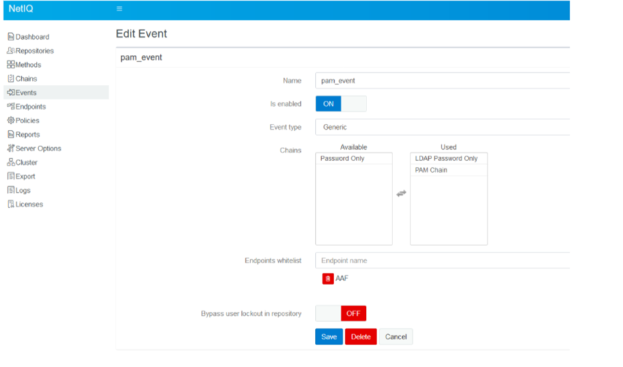623x367 pixels.
Task: Toggle the hamburger menu icon
Action: pyautogui.click(x=119, y=9)
